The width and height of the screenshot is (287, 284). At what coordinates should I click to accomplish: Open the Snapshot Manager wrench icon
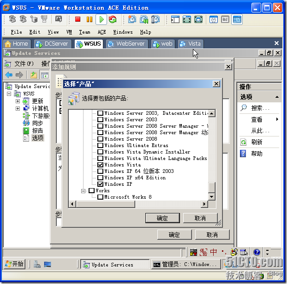tap(155, 19)
